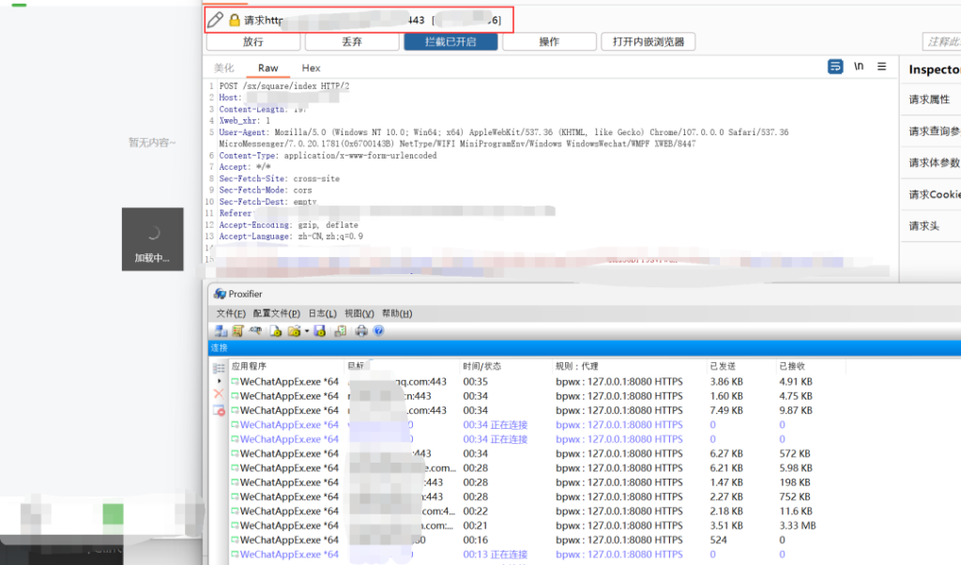Switch to the Hex tab
961x565 pixels.
tap(311, 68)
